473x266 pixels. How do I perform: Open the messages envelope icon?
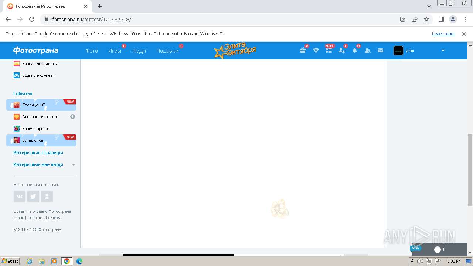(381, 51)
